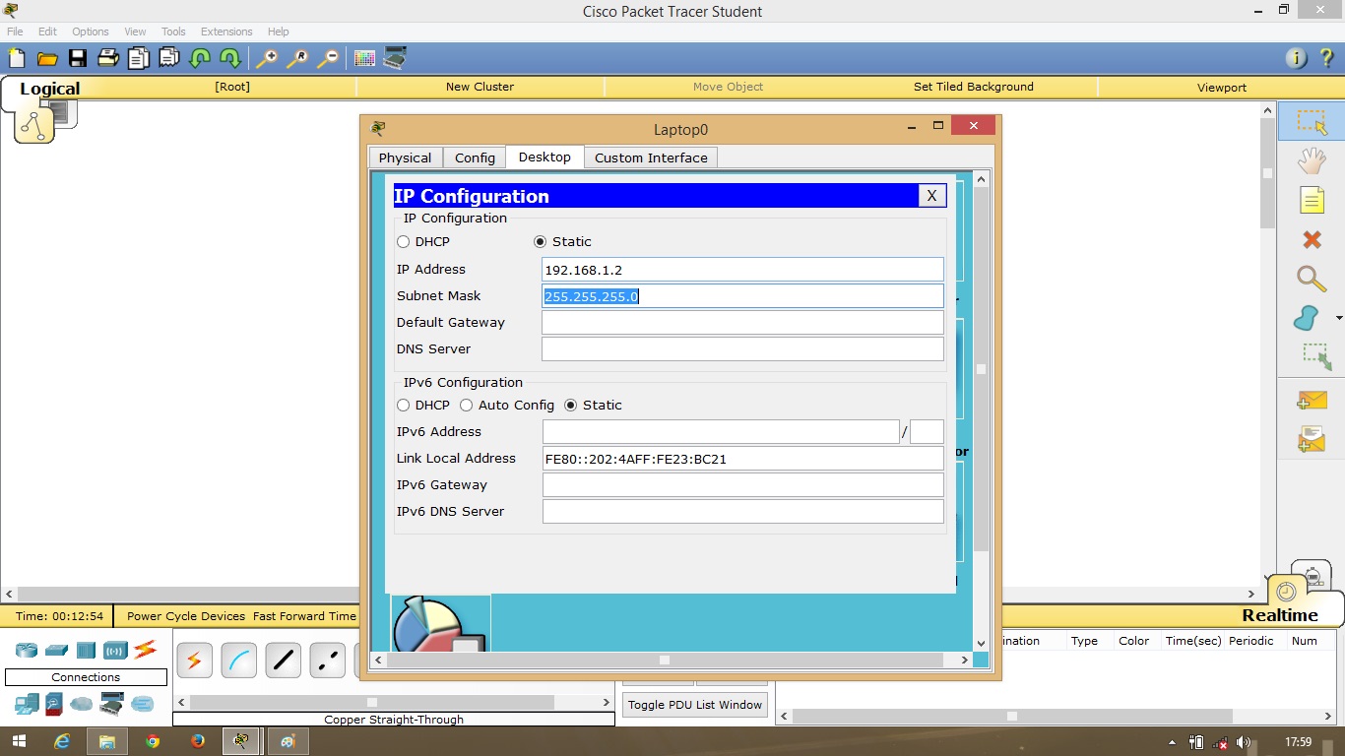Click the Viewport button
1345x756 pixels.
(1222, 88)
